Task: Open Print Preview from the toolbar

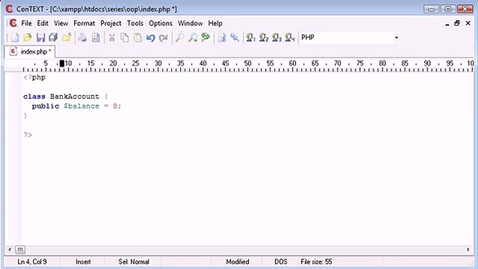Action: coord(96,37)
